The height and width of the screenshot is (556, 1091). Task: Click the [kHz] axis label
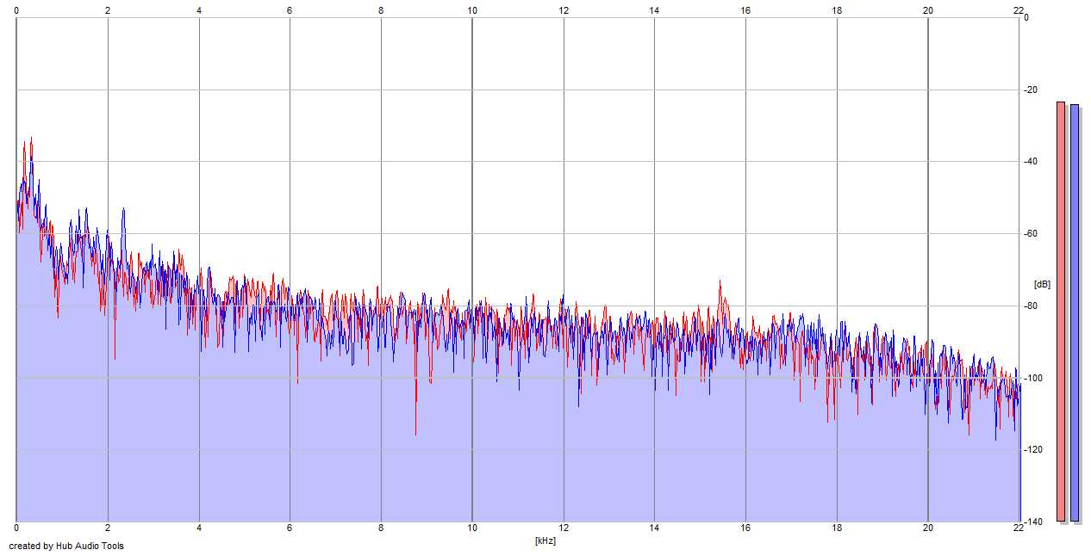click(x=545, y=541)
